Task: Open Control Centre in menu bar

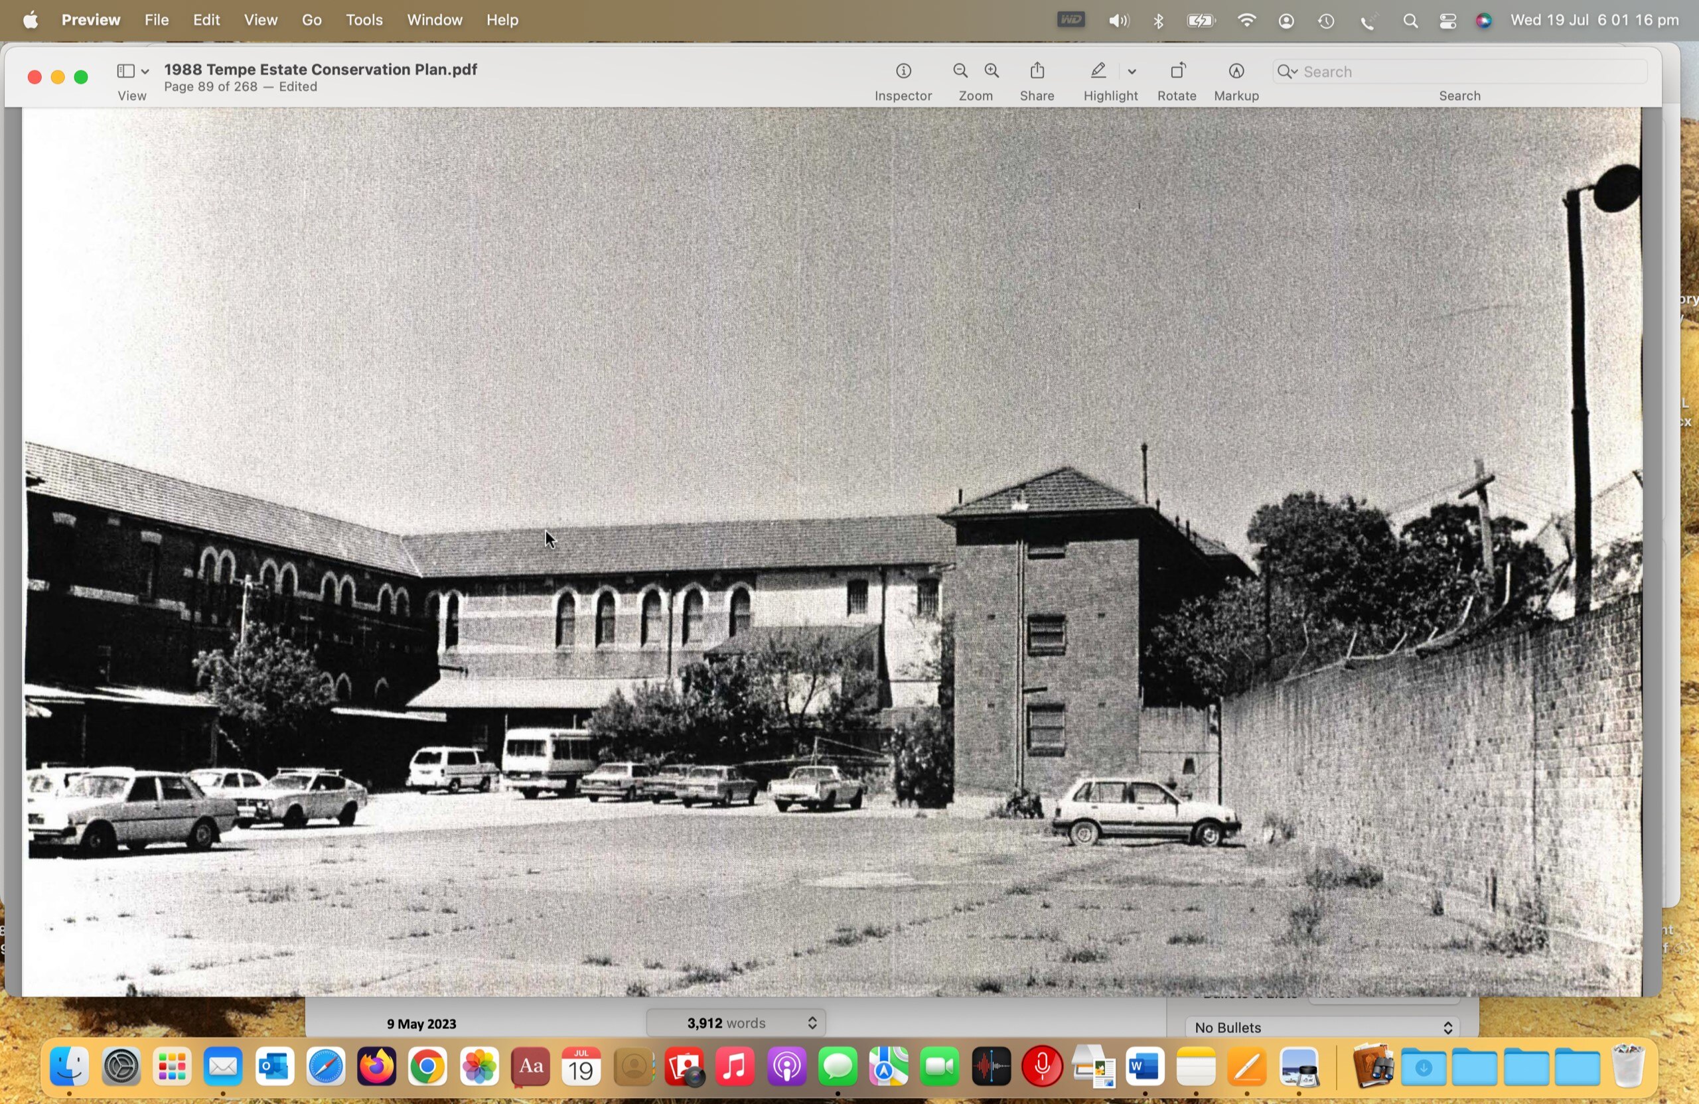Action: pyautogui.click(x=1447, y=21)
